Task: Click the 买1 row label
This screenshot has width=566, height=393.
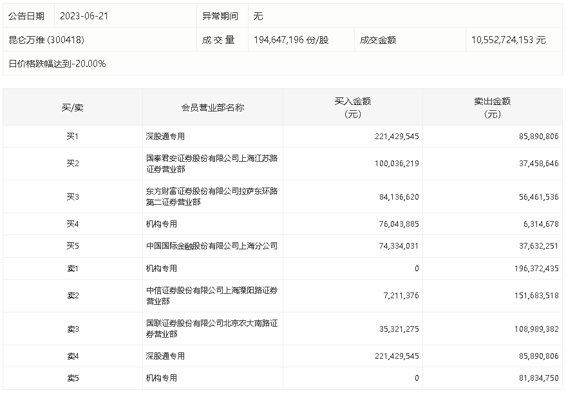Action: coord(73,137)
